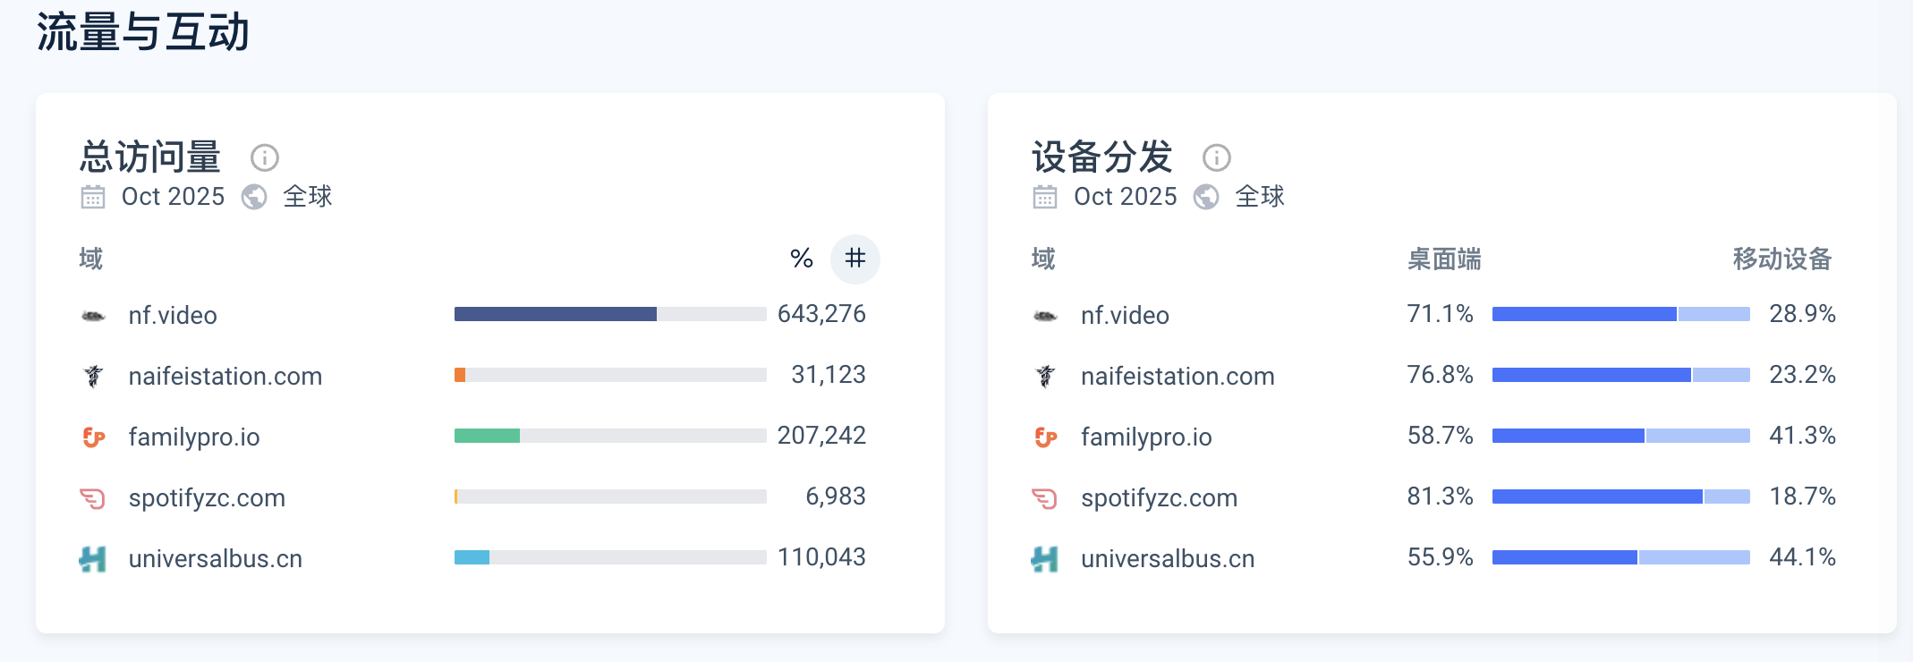Click the 28.9% mobile value

click(1803, 314)
